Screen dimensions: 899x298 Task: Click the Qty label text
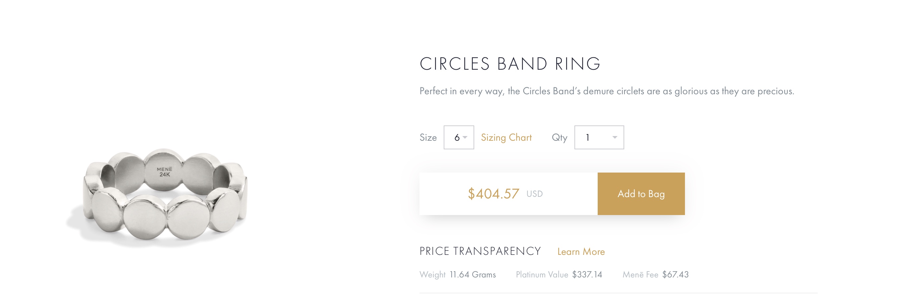coord(559,137)
